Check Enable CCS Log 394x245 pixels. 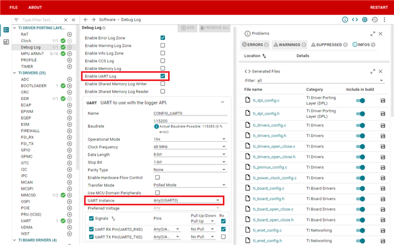(x=163, y=61)
